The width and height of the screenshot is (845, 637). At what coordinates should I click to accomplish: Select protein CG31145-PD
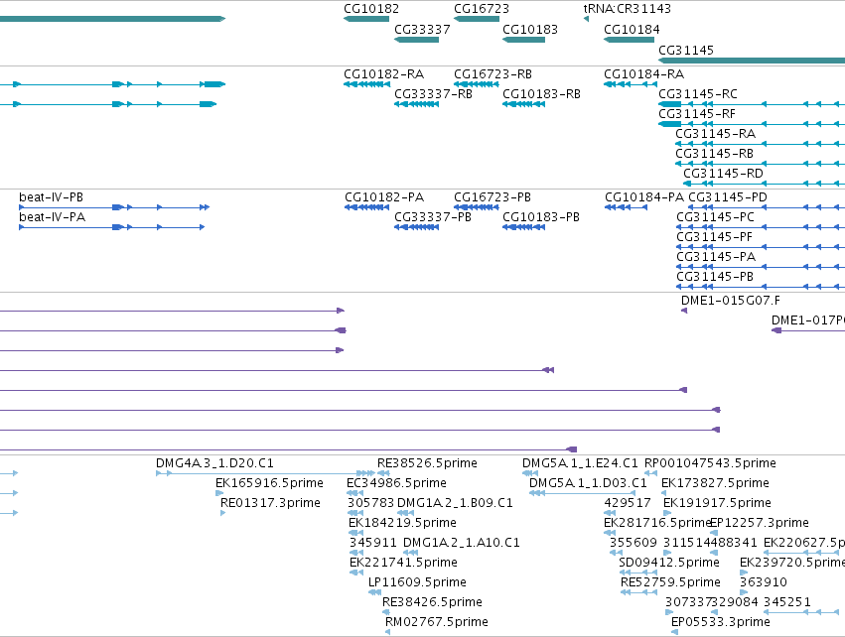[728, 197]
